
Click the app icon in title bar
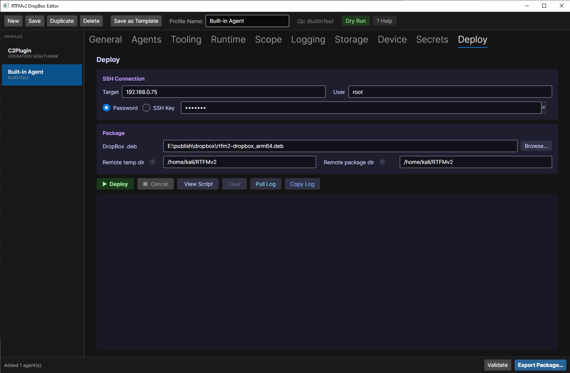click(x=6, y=6)
